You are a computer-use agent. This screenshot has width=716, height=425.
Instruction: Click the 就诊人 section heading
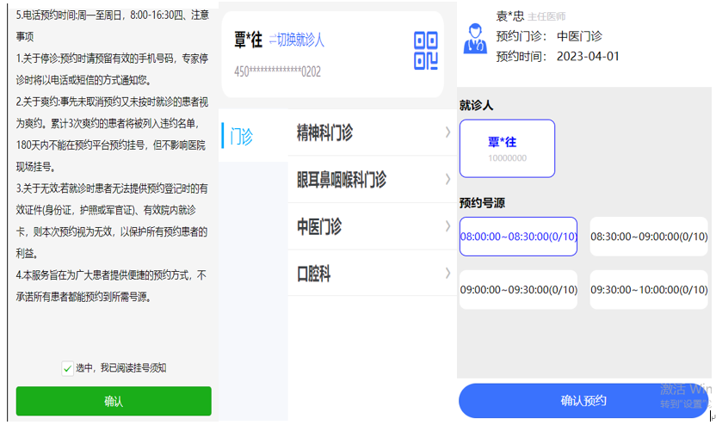pyautogui.click(x=476, y=106)
